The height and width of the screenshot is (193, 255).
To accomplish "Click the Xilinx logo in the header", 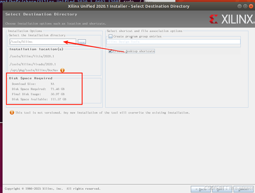I will coord(232,19).
